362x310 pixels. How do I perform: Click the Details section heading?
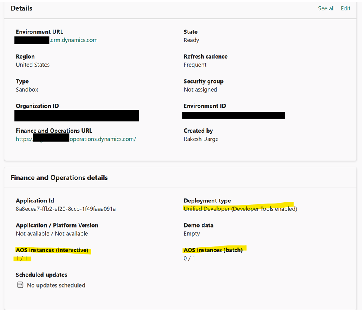[x=22, y=8]
